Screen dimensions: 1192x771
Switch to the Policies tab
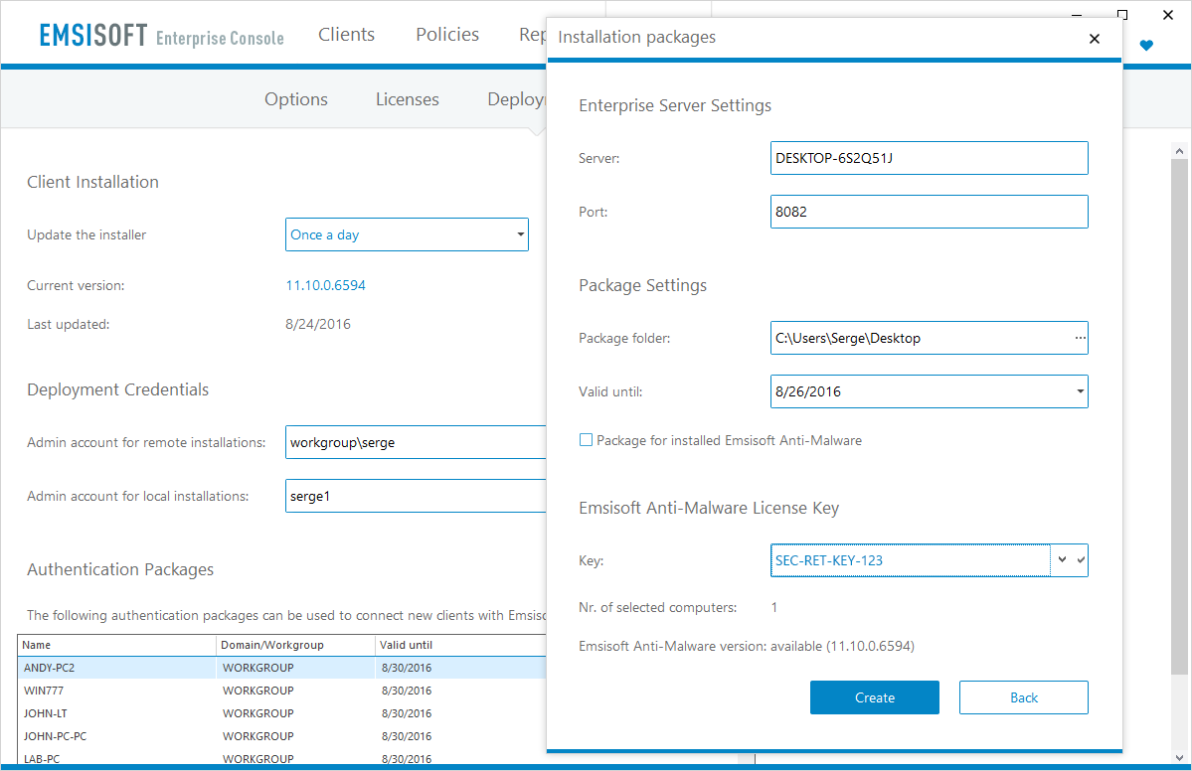tap(447, 35)
